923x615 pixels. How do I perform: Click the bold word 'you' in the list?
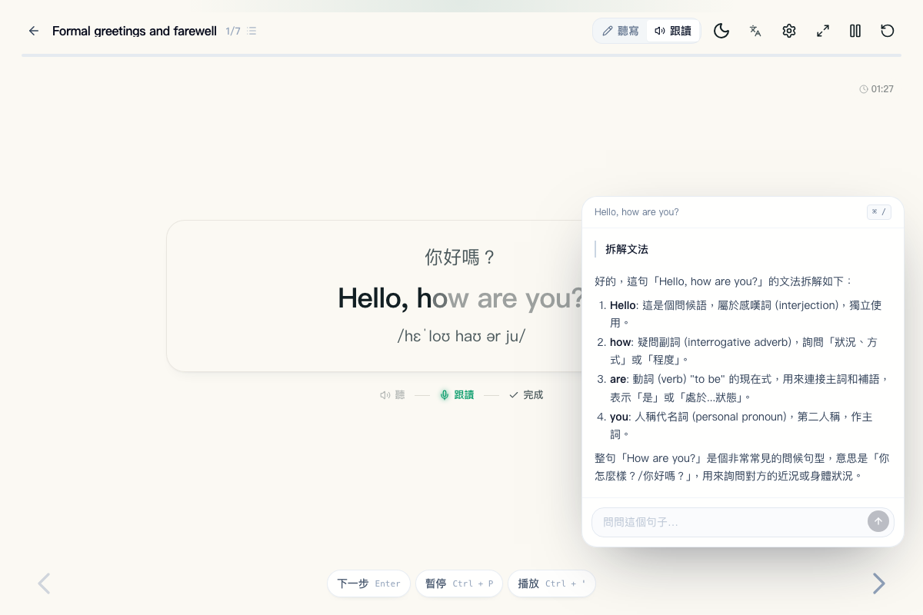pyautogui.click(x=619, y=417)
